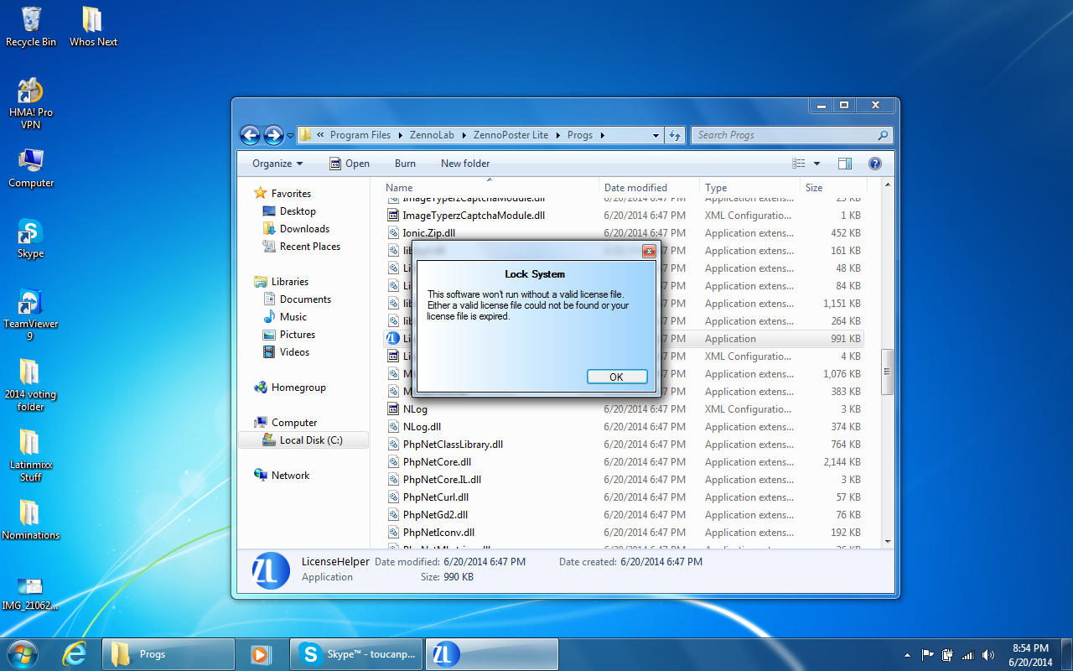The image size is (1073, 671).
Task: Click the Windows Start button
Action: coord(22,654)
